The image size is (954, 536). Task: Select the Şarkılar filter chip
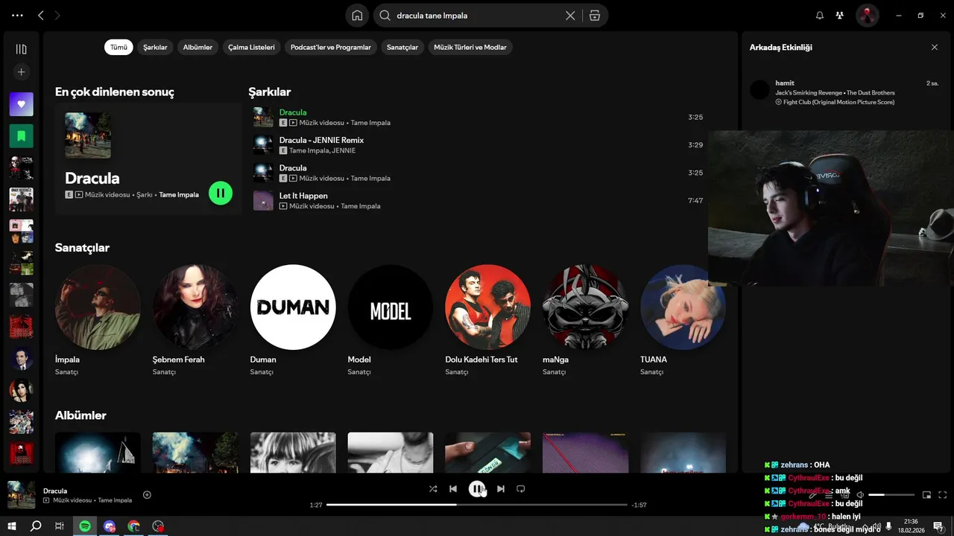tap(155, 47)
